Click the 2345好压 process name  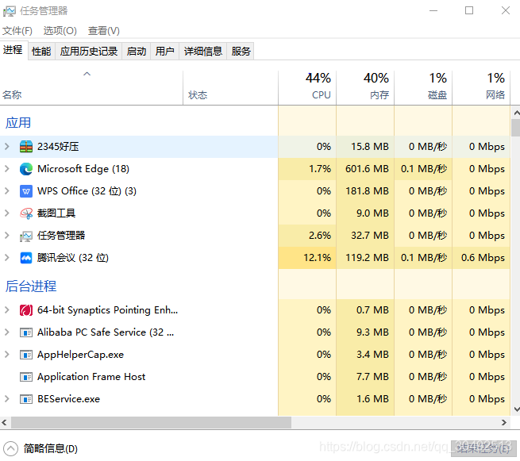point(58,147)
